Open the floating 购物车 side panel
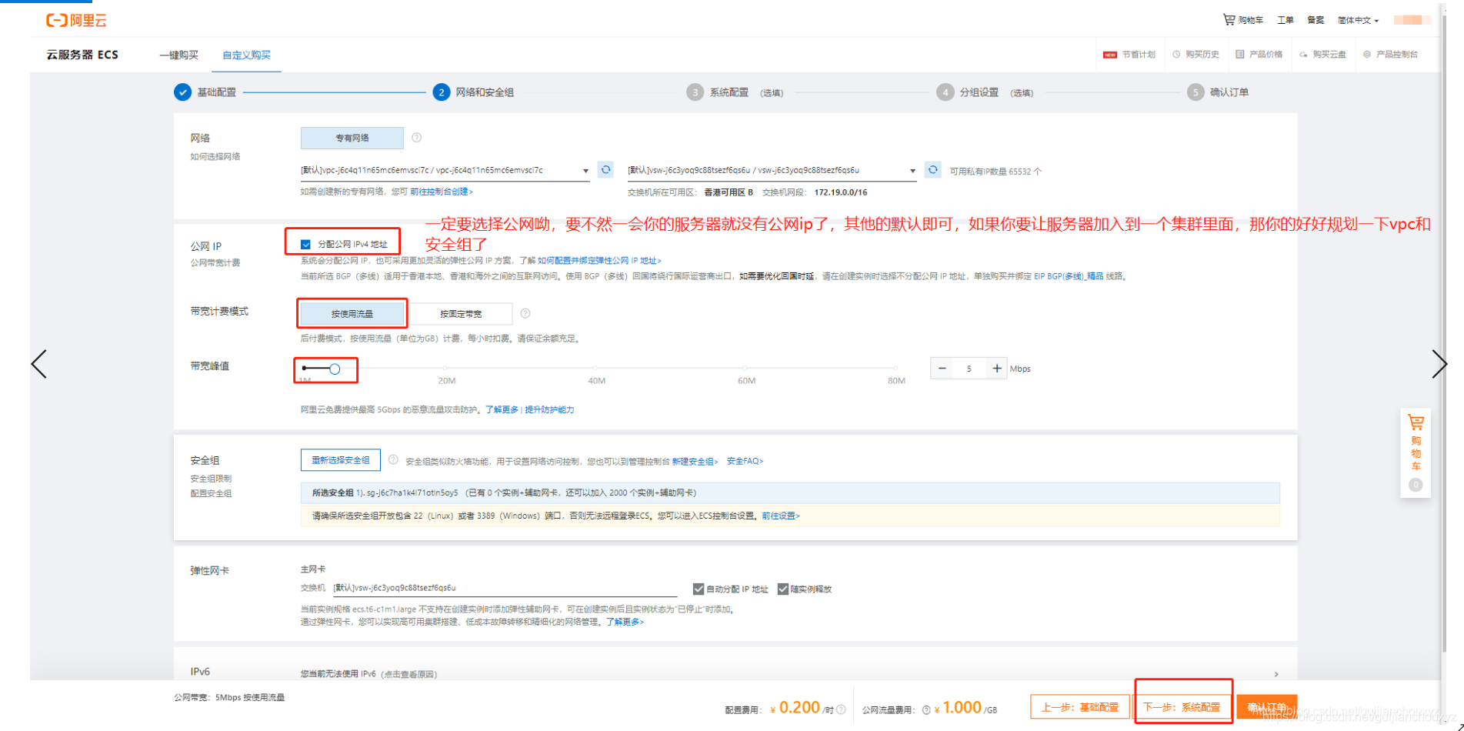 1416,452
